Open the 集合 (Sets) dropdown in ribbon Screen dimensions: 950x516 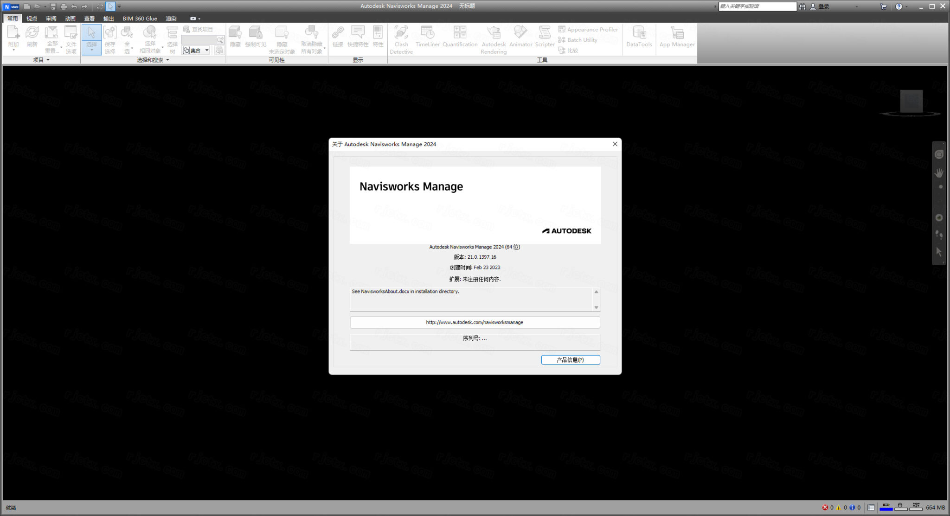(207, 50)
